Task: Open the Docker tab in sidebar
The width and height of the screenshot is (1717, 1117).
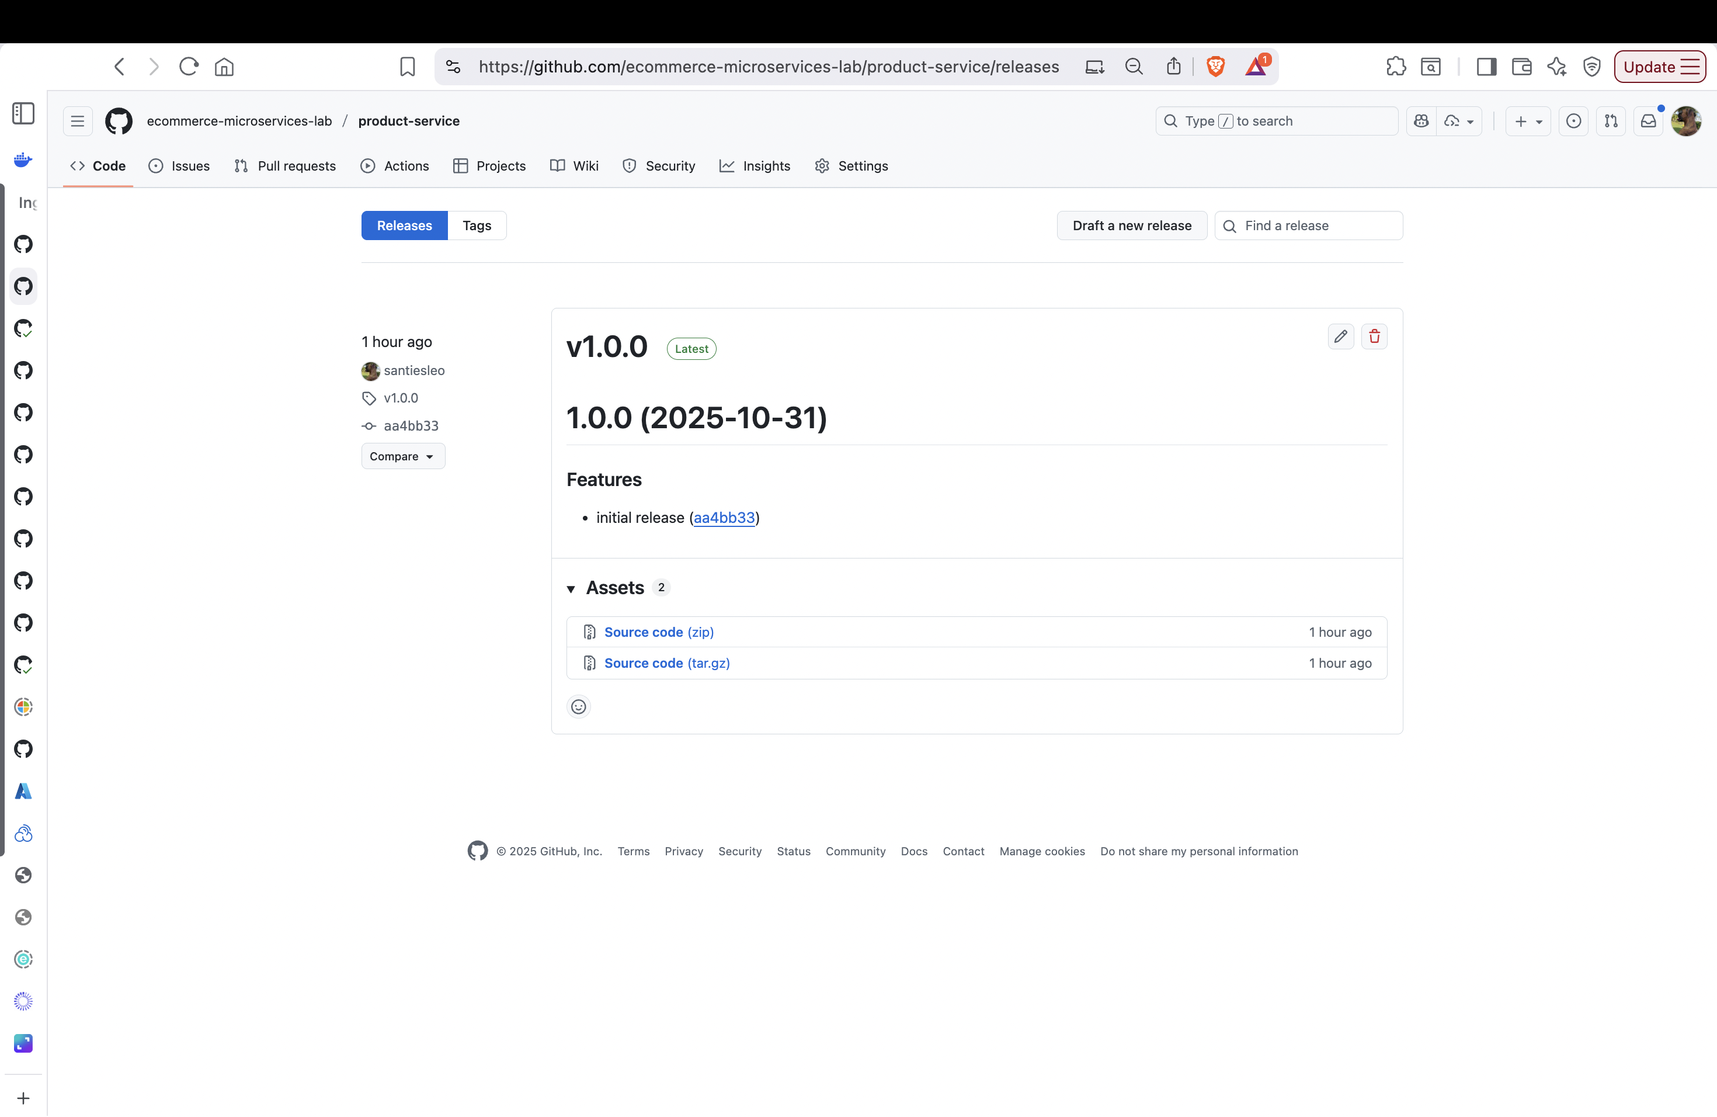Action: point(23,159)
